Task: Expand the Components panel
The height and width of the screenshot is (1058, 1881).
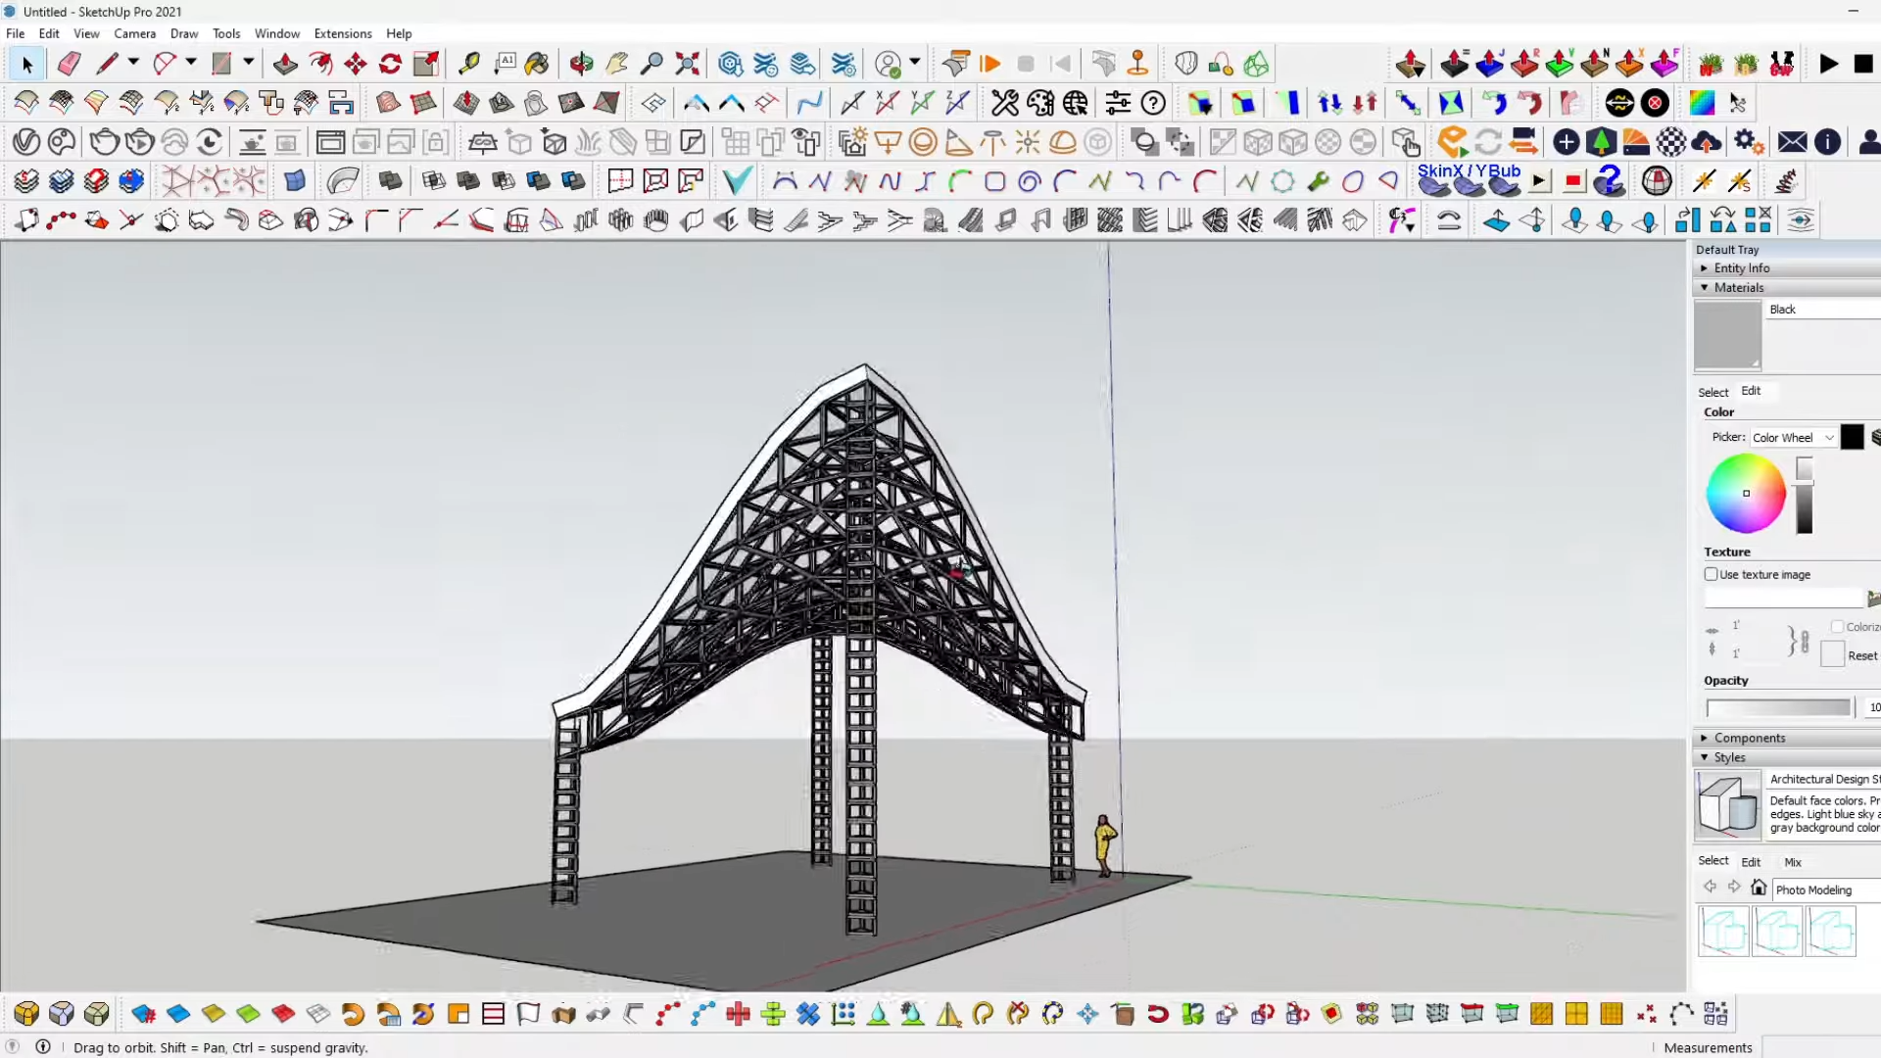Action: (x=1749, y=739)
